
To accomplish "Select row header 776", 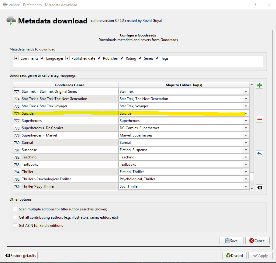I will pyautogui.click(x=17, y=113).
